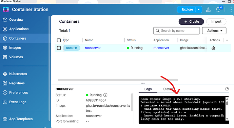This screenshot has width=234, height=128.
Task: Click the Preferences gear icon
Action: tap(5, 92)
